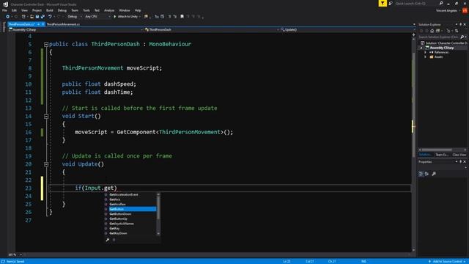Viewport: 469px width, 264px height.
Task: Click the Property Pages wrench icon
Action: (x=434, y=174)
